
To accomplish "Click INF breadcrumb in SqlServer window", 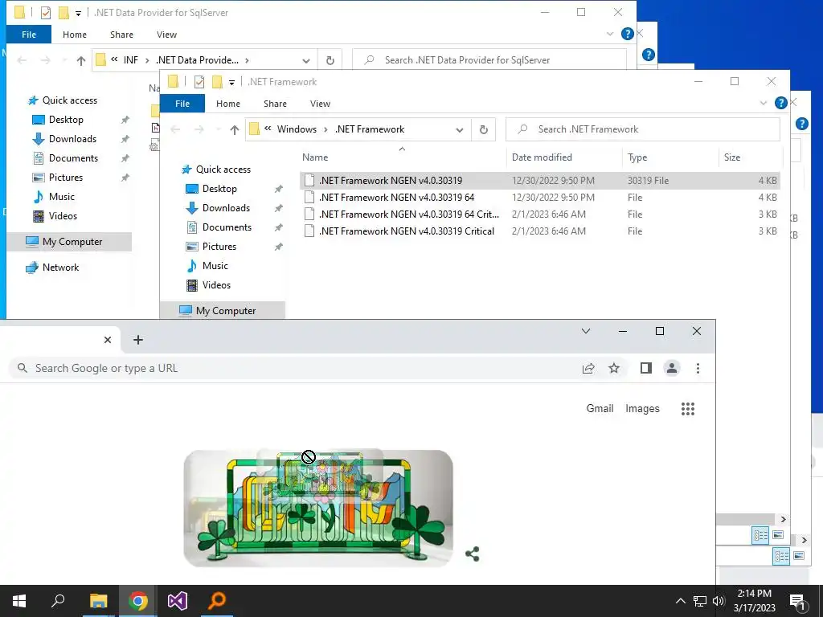I will coord(131,60).
